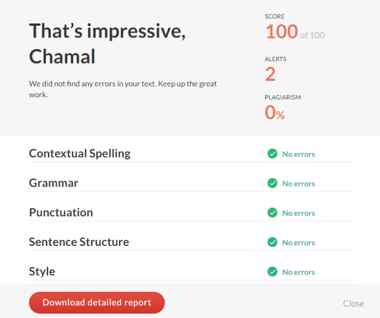Image resolution: width=380 pixels, height=318 pixels.
Task: Click 'No errors' next to Grammar
Action: [x=298, y=183]
